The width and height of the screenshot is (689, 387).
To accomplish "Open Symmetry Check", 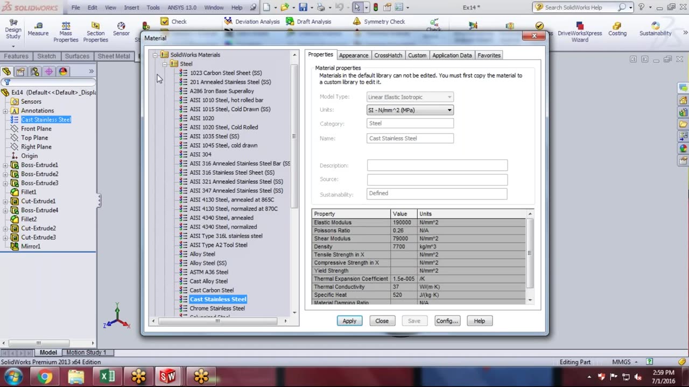I will pos(379,21).
